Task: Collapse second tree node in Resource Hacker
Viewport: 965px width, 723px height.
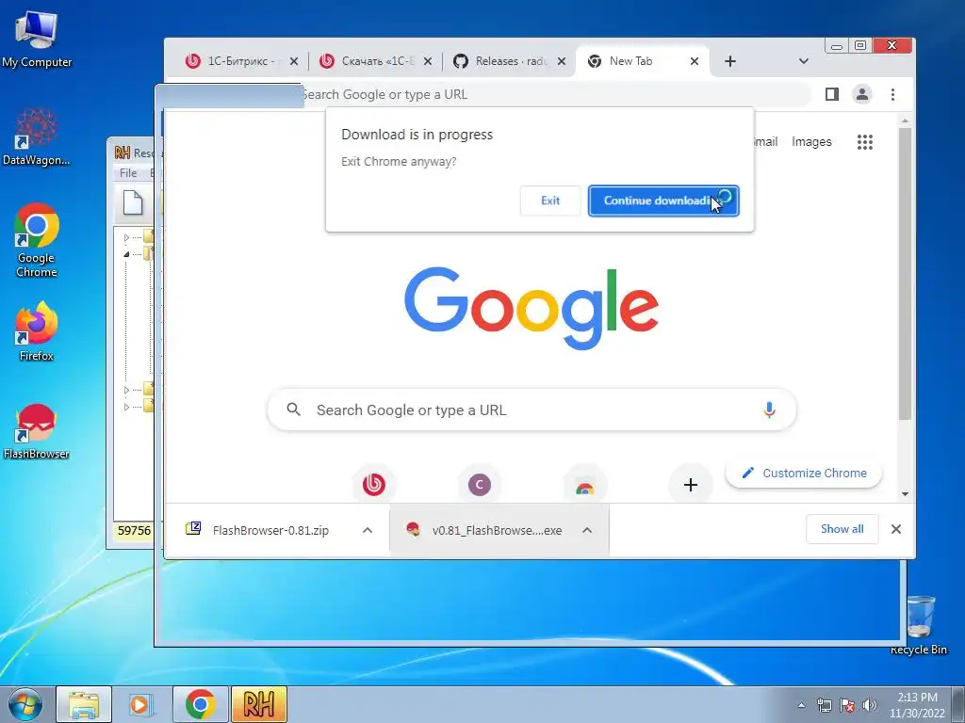Action: 126,253
